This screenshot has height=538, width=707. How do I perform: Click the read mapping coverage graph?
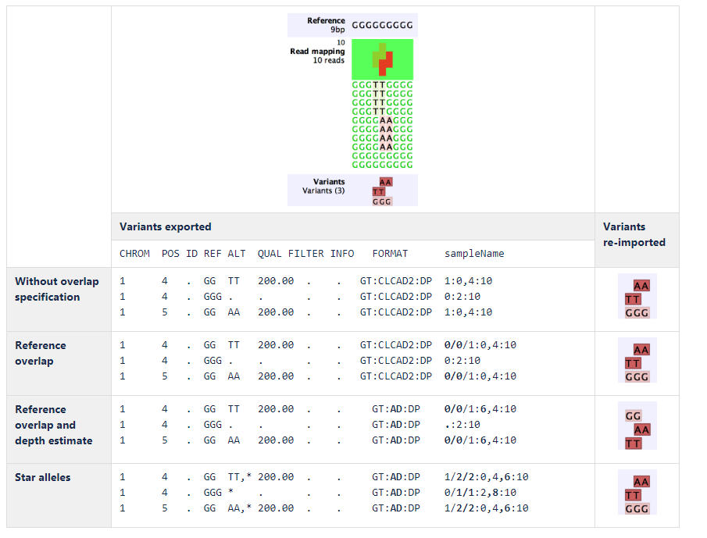coord(382,59)
